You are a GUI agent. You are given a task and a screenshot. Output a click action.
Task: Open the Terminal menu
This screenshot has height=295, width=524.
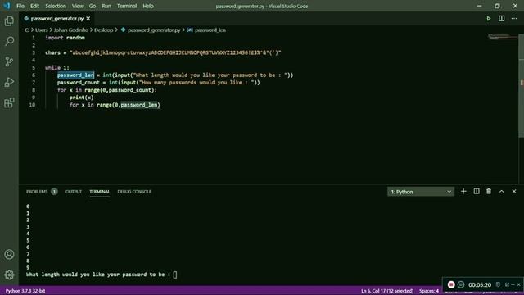(127, 6)
